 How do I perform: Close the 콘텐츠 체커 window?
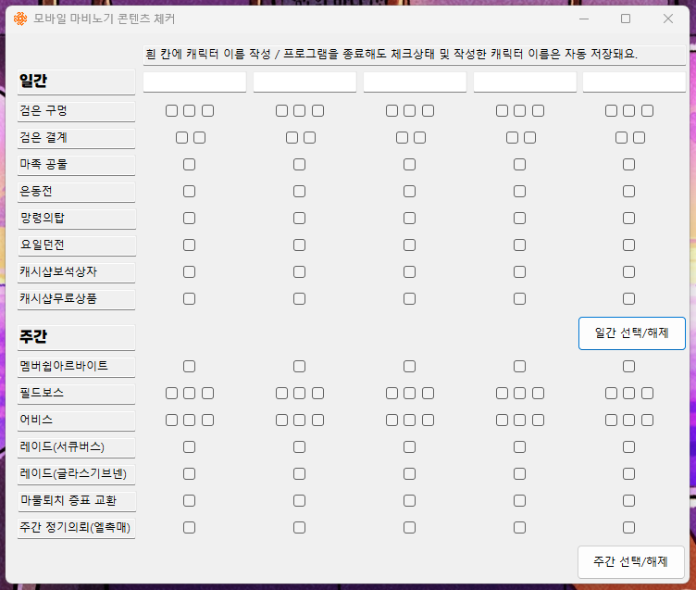668,19
